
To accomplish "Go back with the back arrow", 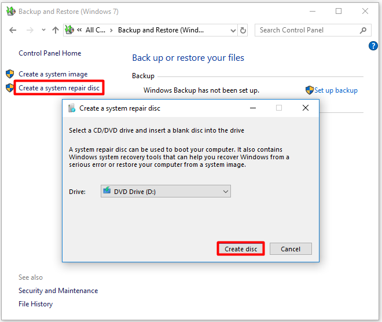I will pos(13,30).
